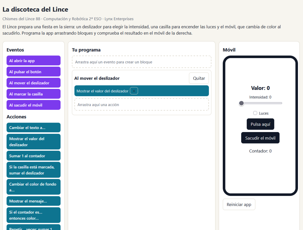Screen dimensions: 303x230
Task: Select 'Si la casilla está marcada, sumar el deslizador'
Action: pos(33,170)
